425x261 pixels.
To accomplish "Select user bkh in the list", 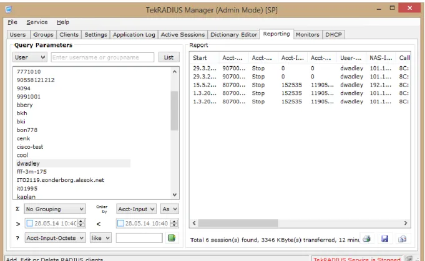I will pos(22,113).
